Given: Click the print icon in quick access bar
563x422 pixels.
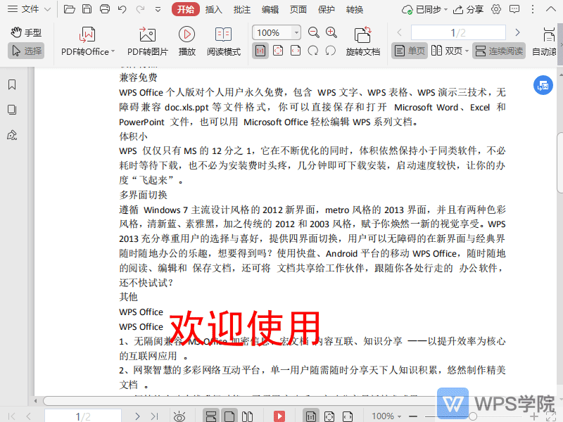Looking at the screenshot, I should [105, 9].
